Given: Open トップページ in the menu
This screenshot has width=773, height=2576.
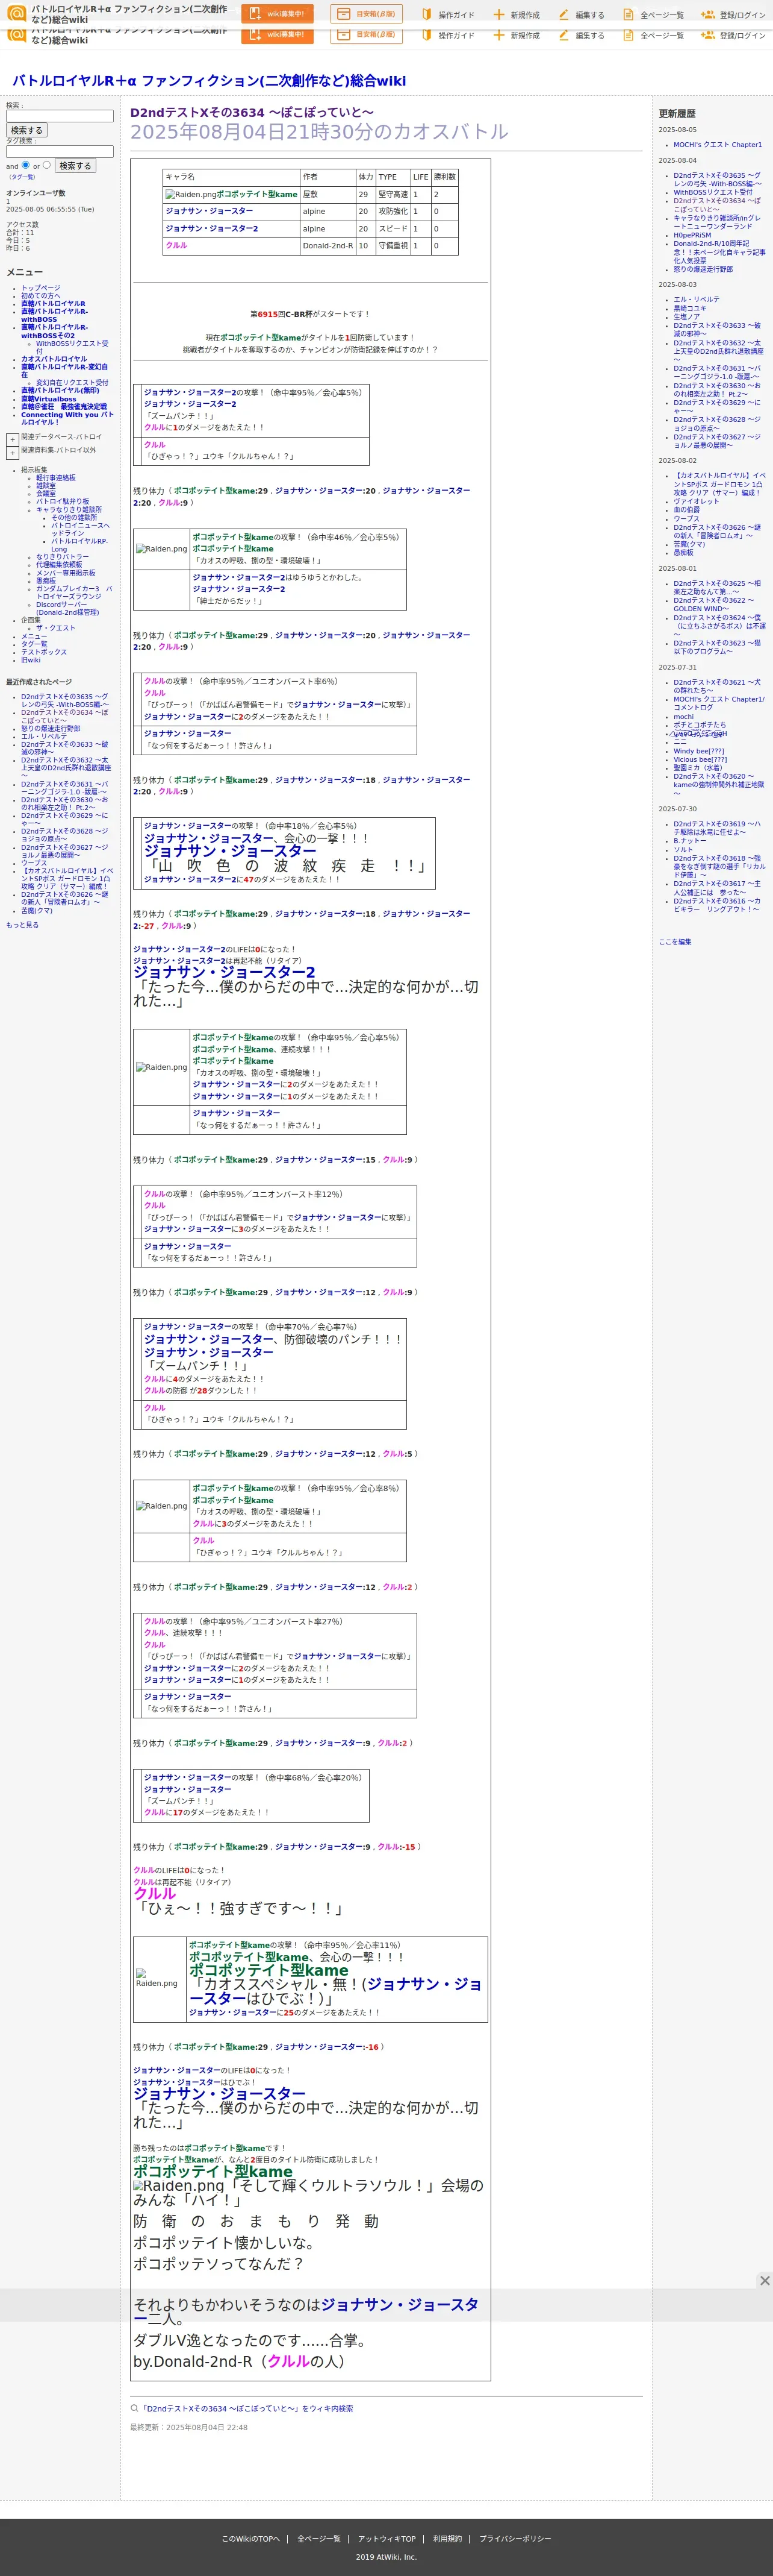Looking at the screenshot, I should pyautogui.click(x=41, y=288).
